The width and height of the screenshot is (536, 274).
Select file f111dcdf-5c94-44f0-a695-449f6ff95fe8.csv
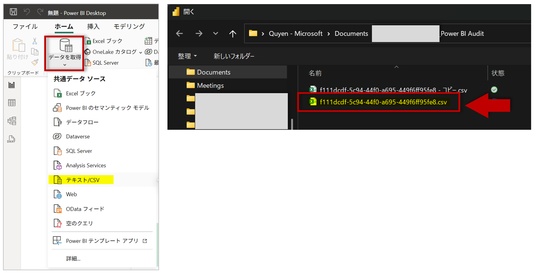click(378, 102)
